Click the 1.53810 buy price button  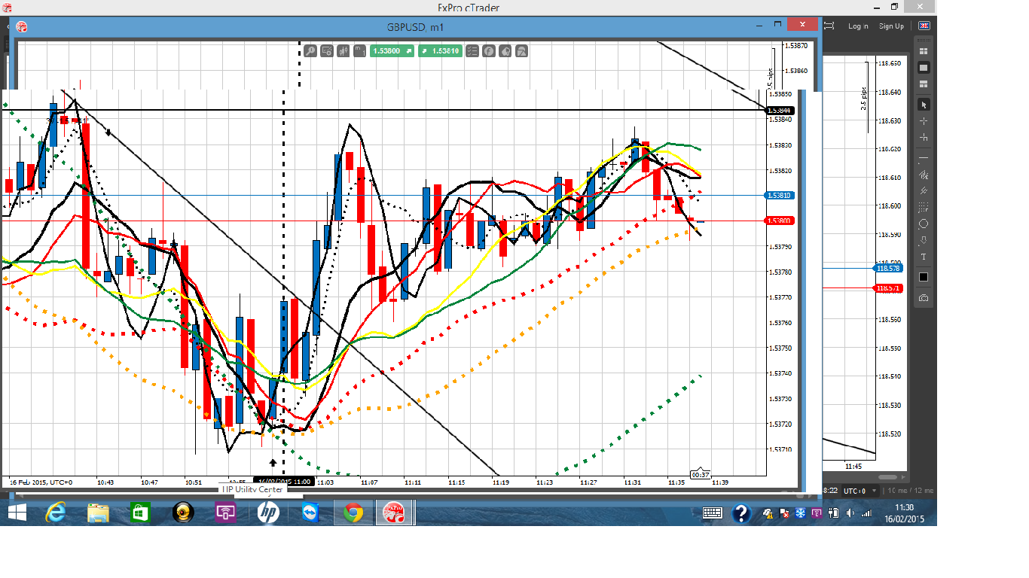tap(441, 51)
